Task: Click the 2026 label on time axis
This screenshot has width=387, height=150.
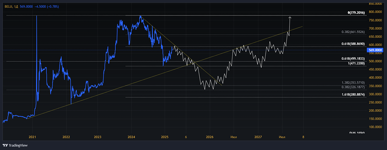Action: click(x=209, y=137)
